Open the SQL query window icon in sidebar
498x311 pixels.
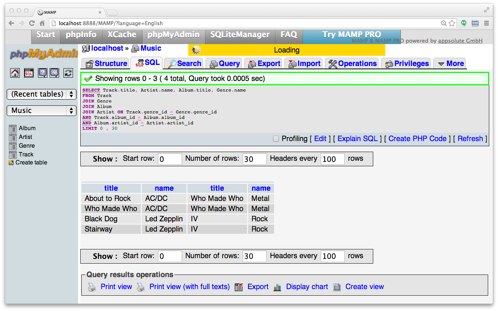29,73
